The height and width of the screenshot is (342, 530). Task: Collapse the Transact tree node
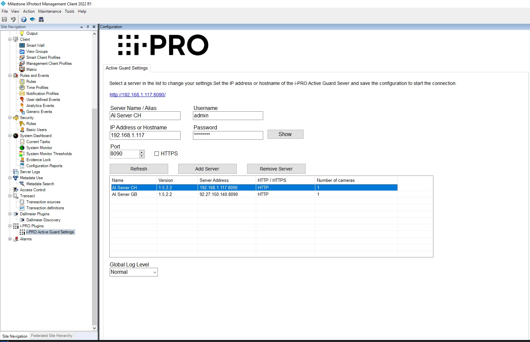point(10,196)
